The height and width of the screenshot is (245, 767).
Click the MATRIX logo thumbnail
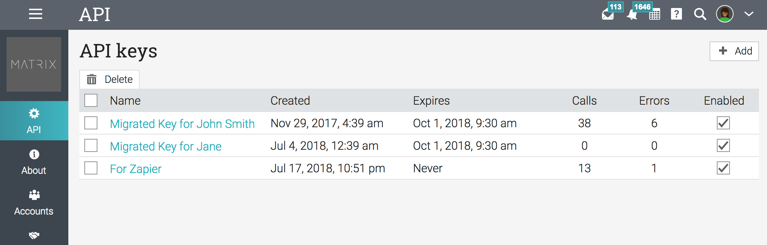(34, 64)
